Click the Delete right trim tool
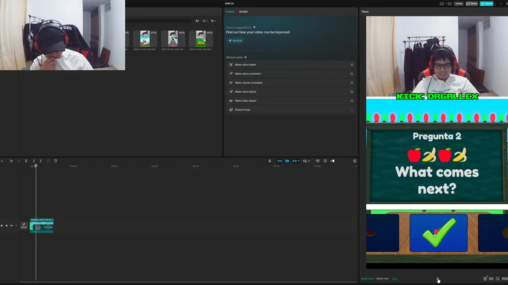 click(x=41, y=161)
